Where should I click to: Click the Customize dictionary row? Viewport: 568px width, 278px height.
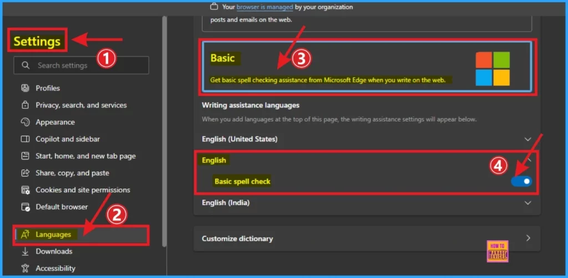(x=367, y=238)
